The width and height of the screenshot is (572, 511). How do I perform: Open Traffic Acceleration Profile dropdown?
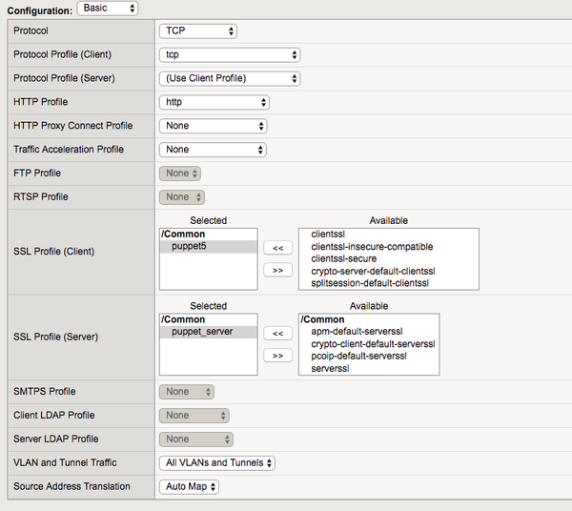point(212,150)
